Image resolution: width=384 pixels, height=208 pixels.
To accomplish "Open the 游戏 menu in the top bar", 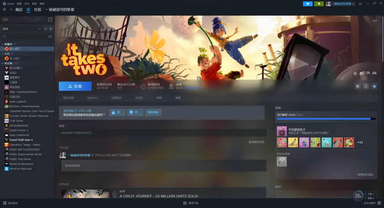I will pos(34,4).
